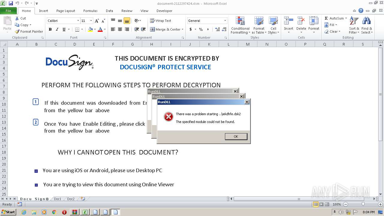This screenshot has height=216, width=384.
Task: Click Find & Select binoculars icon
Action: (x=366, y=21)
